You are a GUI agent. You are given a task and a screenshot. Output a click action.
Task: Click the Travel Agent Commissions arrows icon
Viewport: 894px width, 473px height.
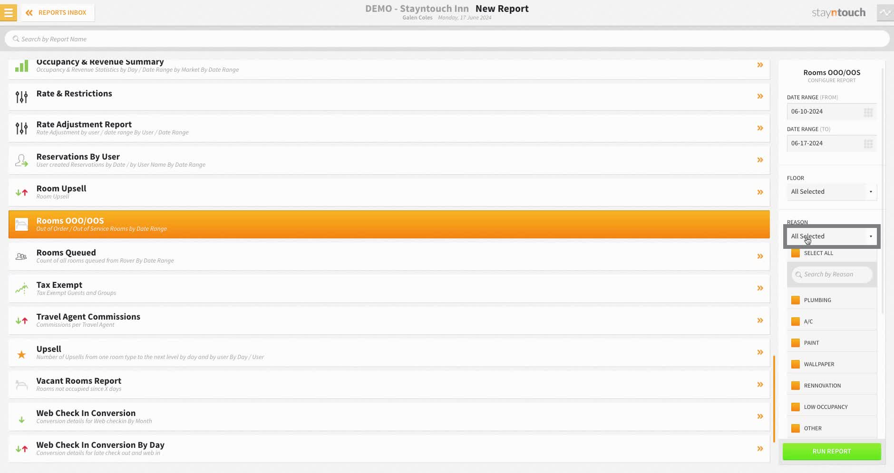point(21,321)
